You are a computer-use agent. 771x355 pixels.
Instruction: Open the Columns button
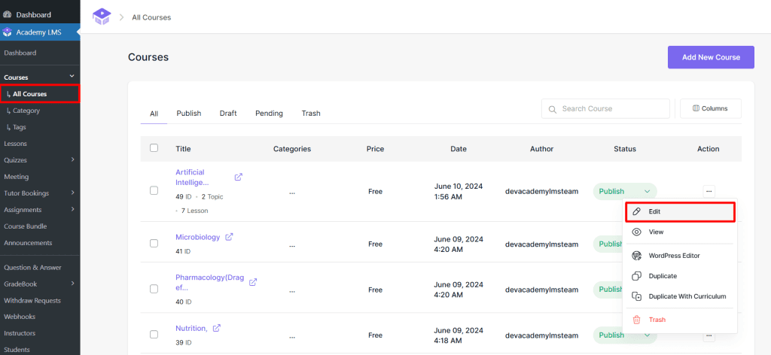tap(710, 108)
